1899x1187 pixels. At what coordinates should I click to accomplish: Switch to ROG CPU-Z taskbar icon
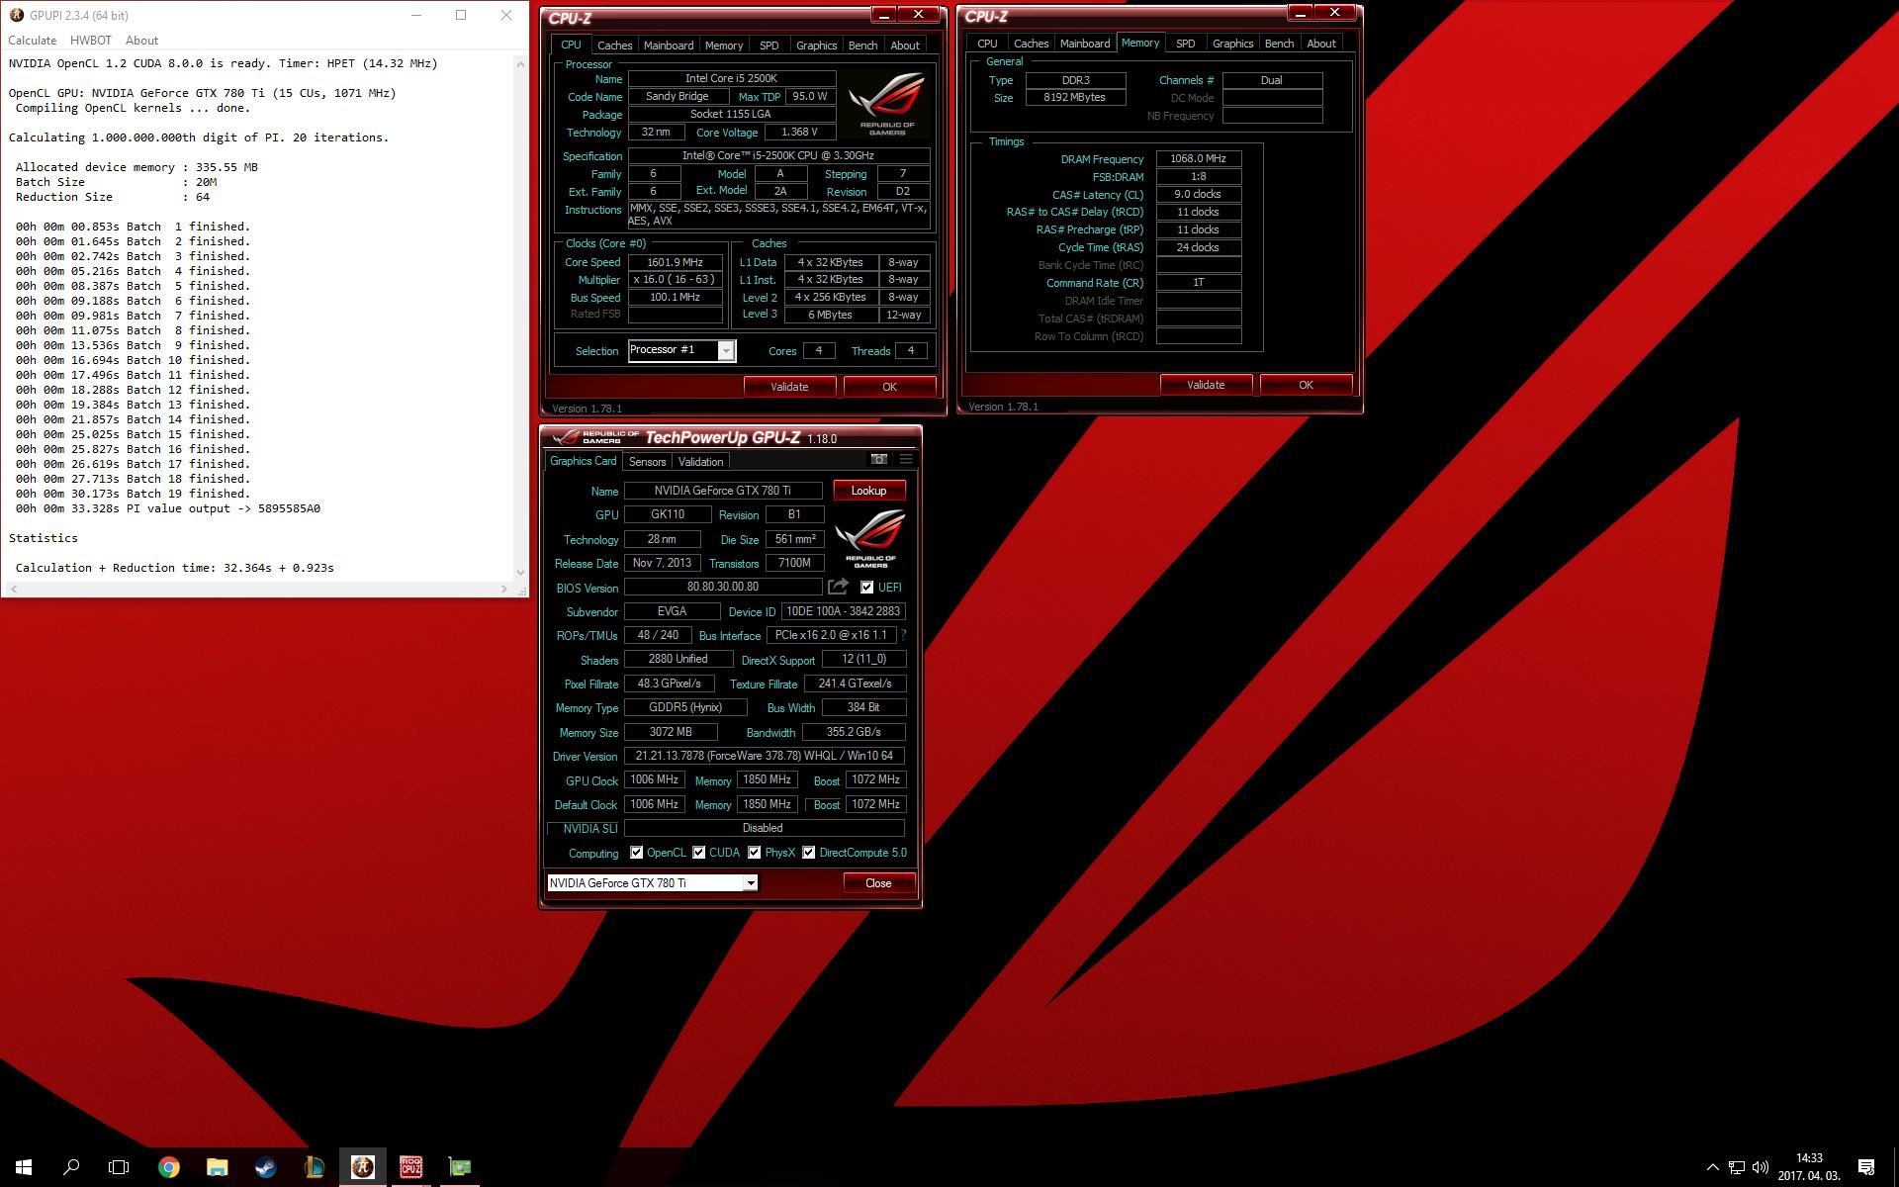pyautogui.click(x=410, y=1167)
